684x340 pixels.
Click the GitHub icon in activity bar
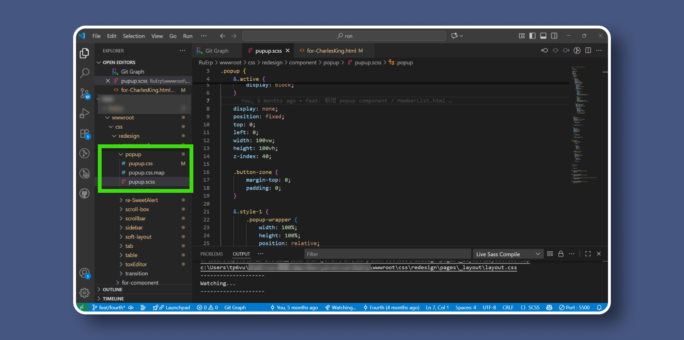pyautogui.click(x=85, y=193)
